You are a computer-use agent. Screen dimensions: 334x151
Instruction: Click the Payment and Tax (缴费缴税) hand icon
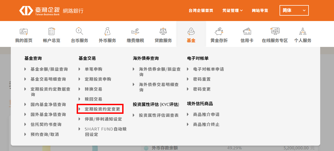tap(135, 32)
